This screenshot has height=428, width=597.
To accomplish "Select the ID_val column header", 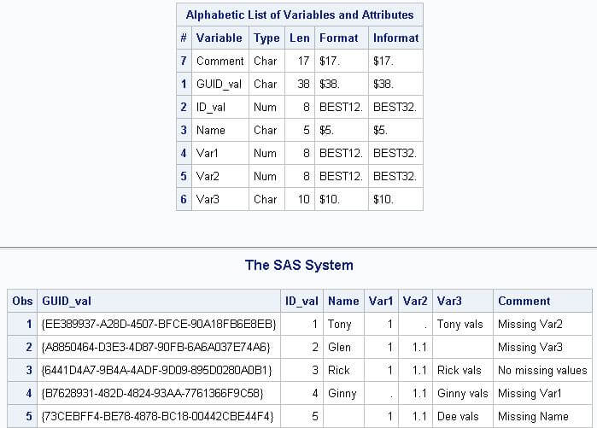I will 301,301.
